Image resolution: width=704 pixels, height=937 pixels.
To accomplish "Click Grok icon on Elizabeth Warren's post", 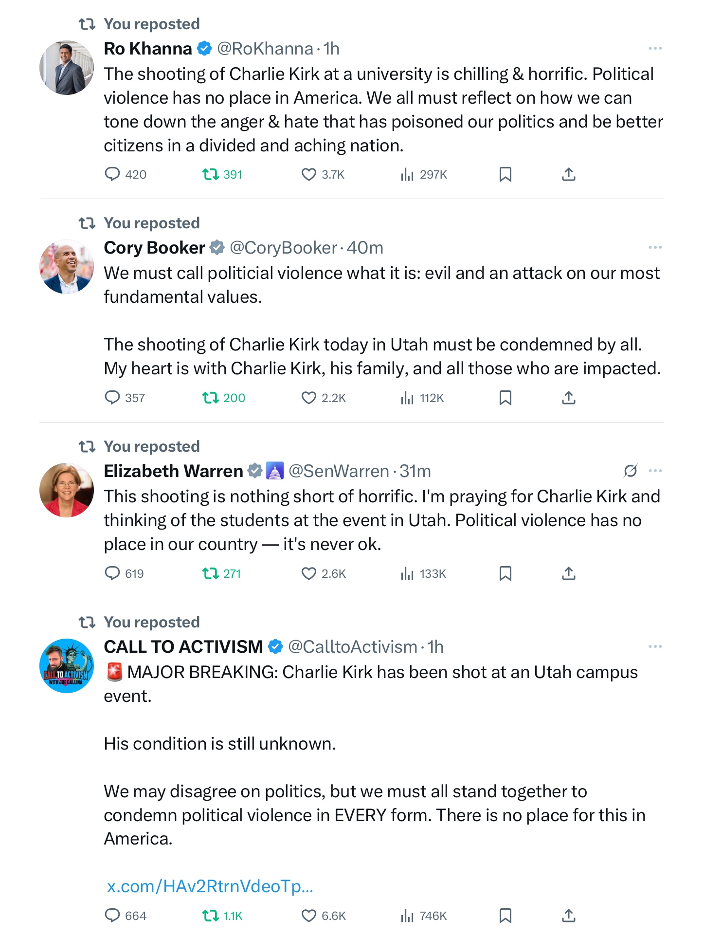I will (x=630, y=471).
